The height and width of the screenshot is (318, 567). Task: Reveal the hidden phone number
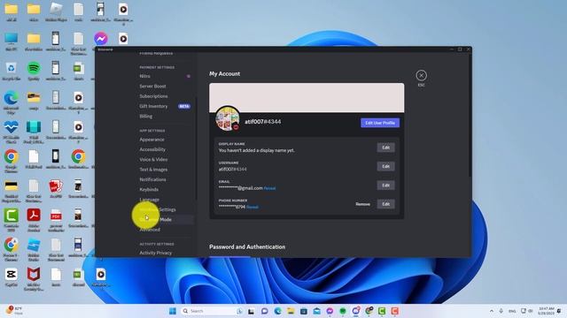(x=252, y=207)
